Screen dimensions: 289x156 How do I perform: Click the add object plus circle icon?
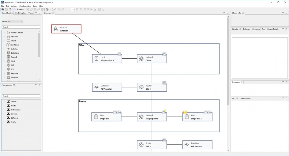pos(47,9)
